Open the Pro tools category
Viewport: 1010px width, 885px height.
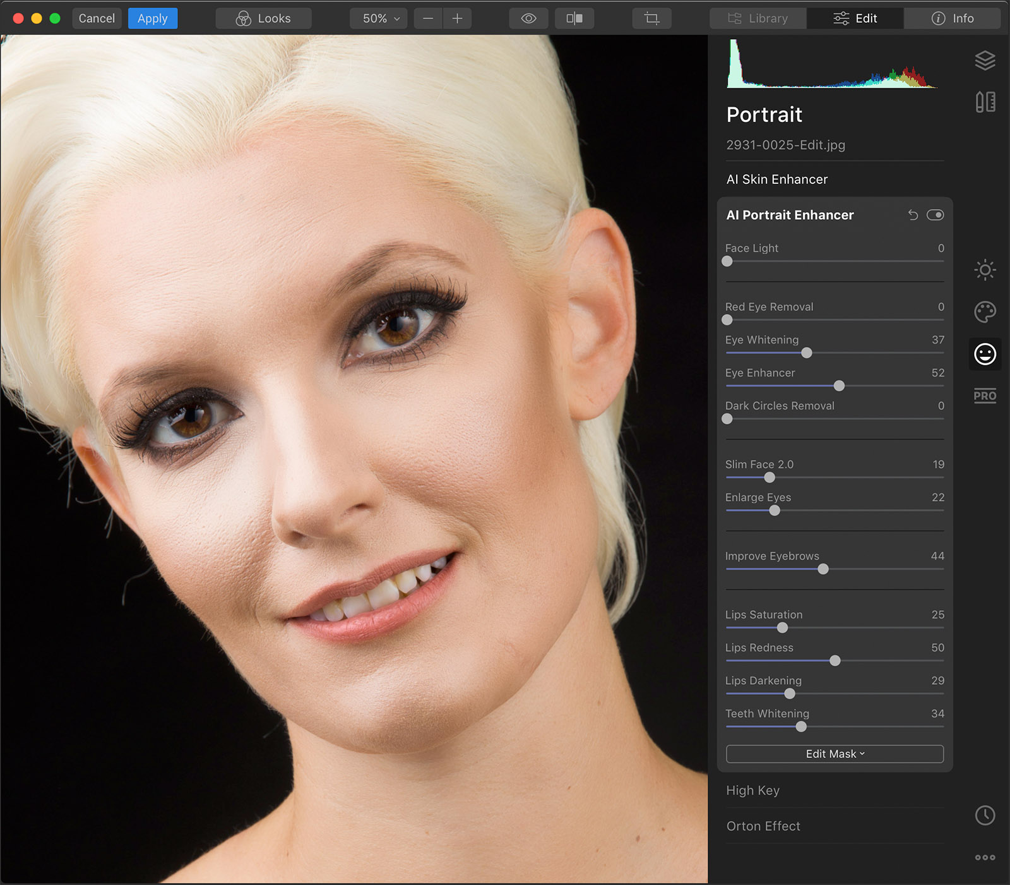985,396
